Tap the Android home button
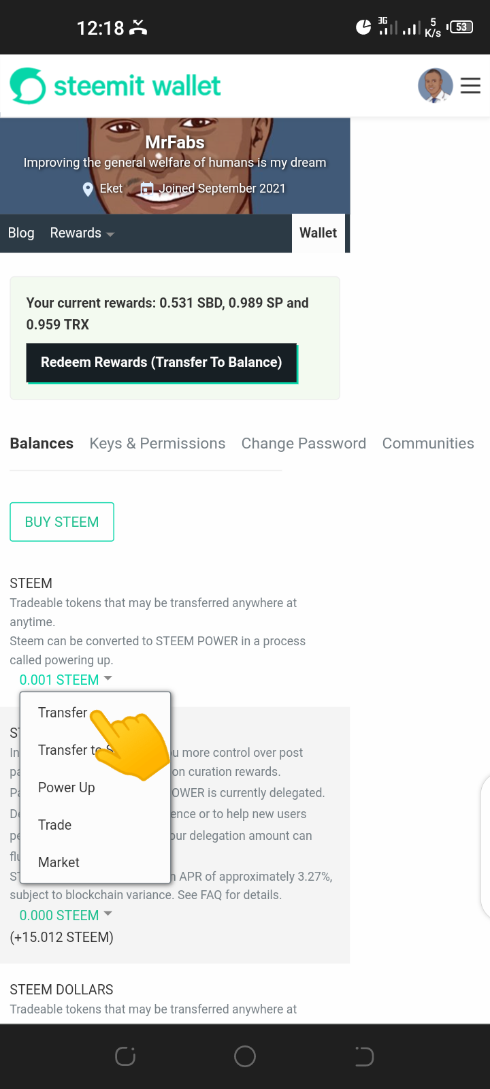The height and width of the screenshot is (1089, 490). pos(245,1056)
